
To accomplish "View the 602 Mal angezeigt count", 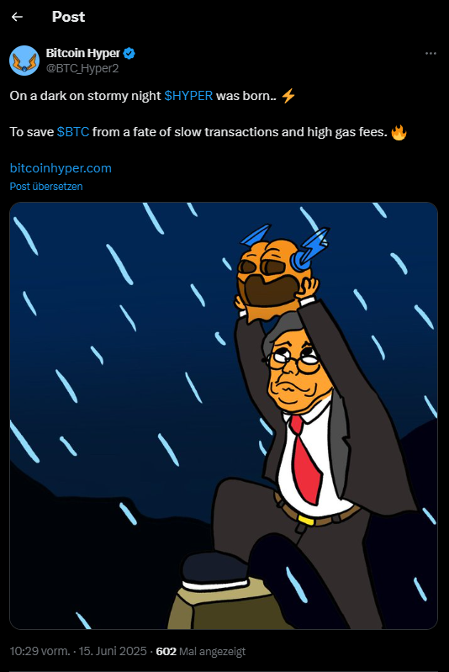I will (200, 652).
